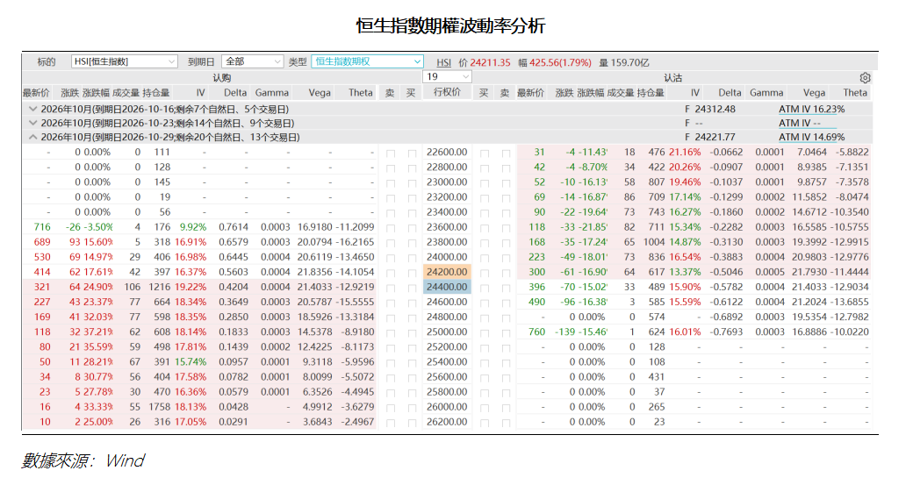Click put Vega value 7.0464

point(812,152)
